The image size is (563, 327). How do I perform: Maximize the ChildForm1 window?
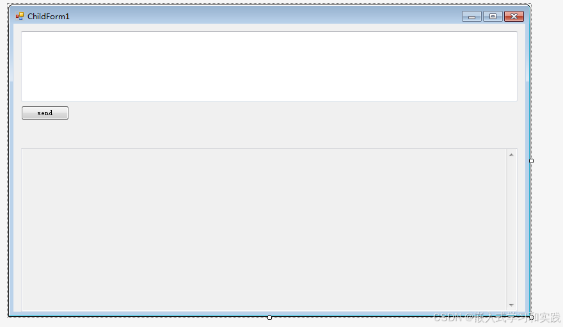(x=493, y=17)
